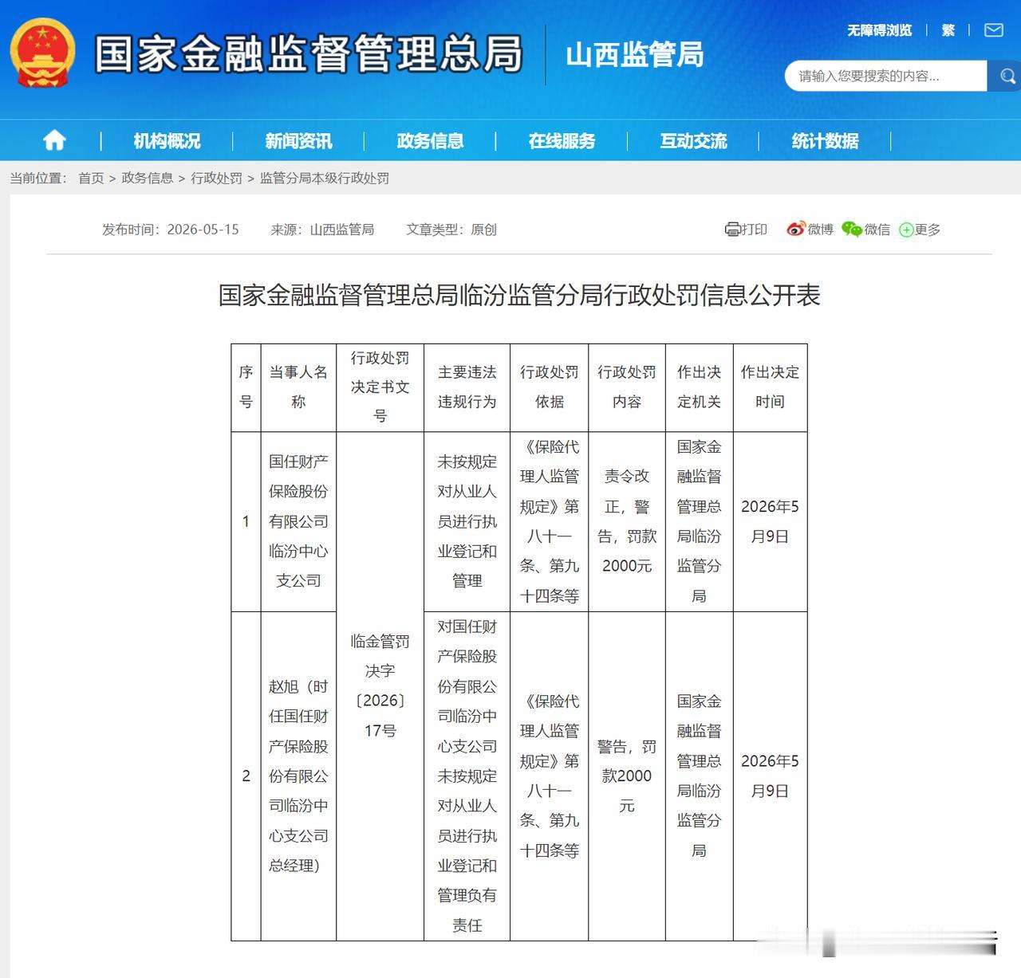Click row 2 violation description cell

pyautogui.click(x=467, y=776)
